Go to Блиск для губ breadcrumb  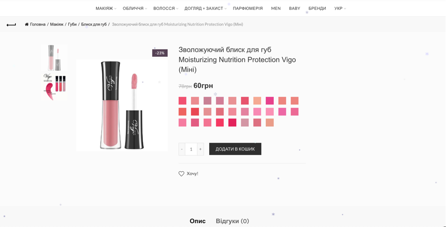point(94,24)
